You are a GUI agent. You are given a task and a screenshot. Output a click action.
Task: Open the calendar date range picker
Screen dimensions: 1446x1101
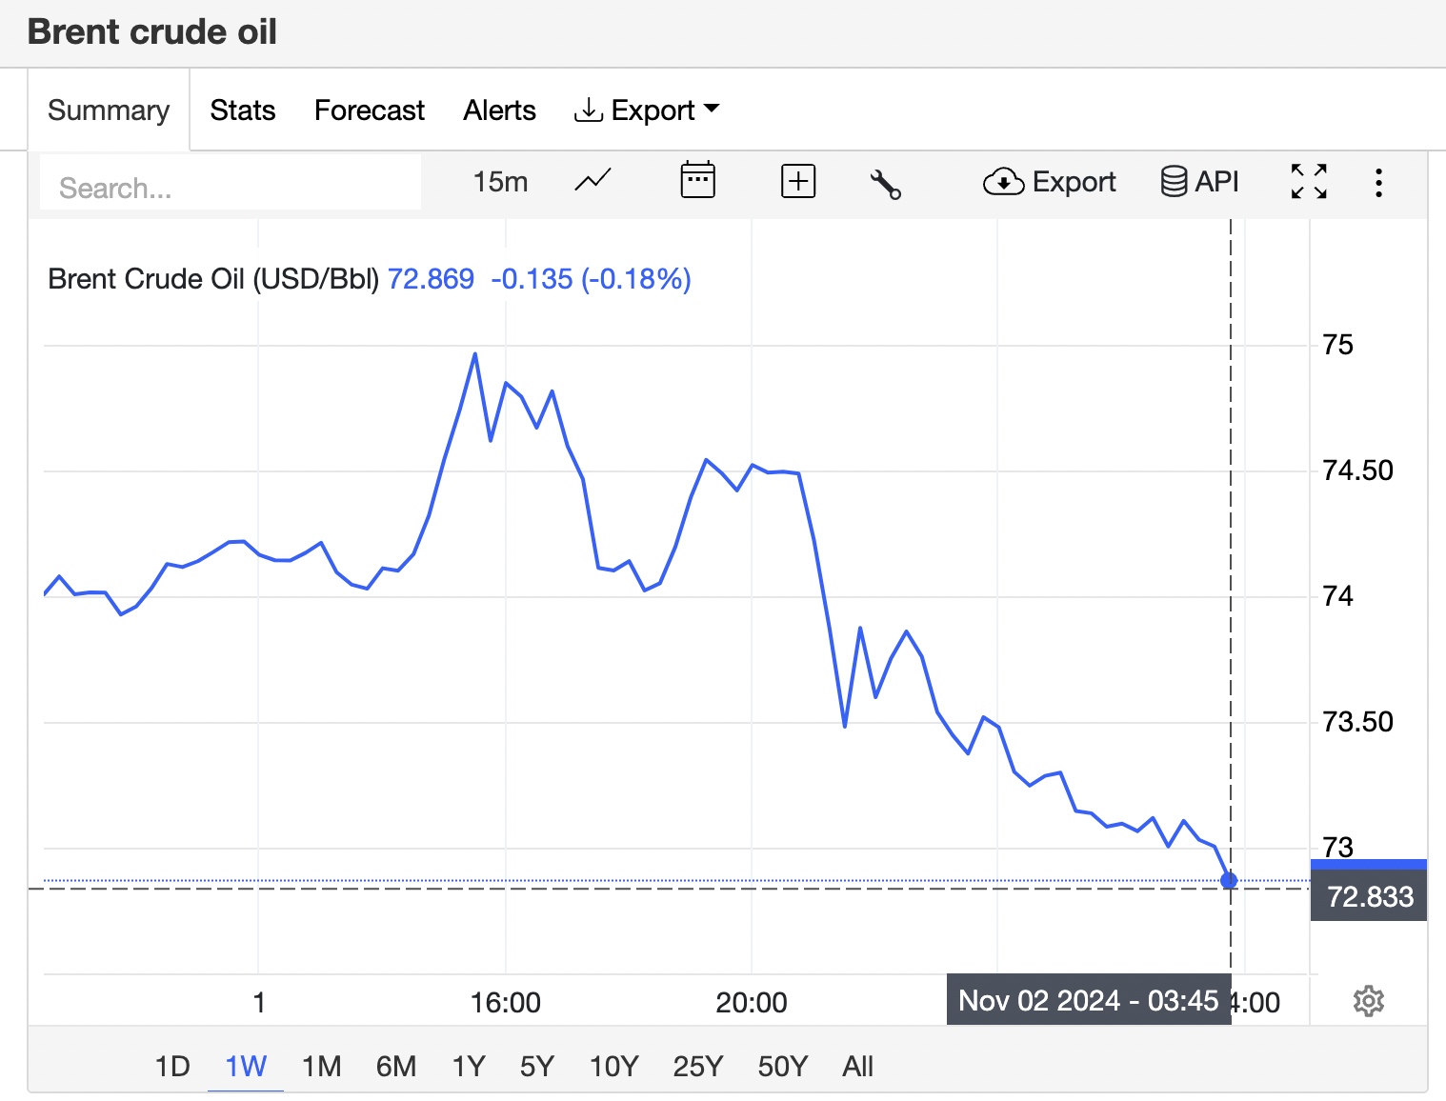(697, 180)
